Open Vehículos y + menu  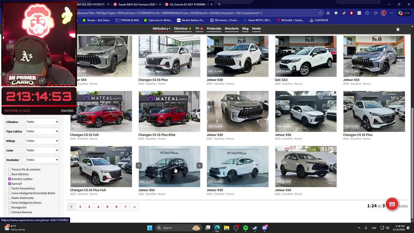pos(161,28)
